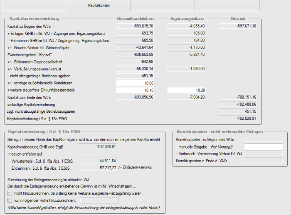Screen dimensions: 291x215
Task: Click Zwischenergebnis Kapital GHB value -636.653,09
Action: tap(135, 54)
